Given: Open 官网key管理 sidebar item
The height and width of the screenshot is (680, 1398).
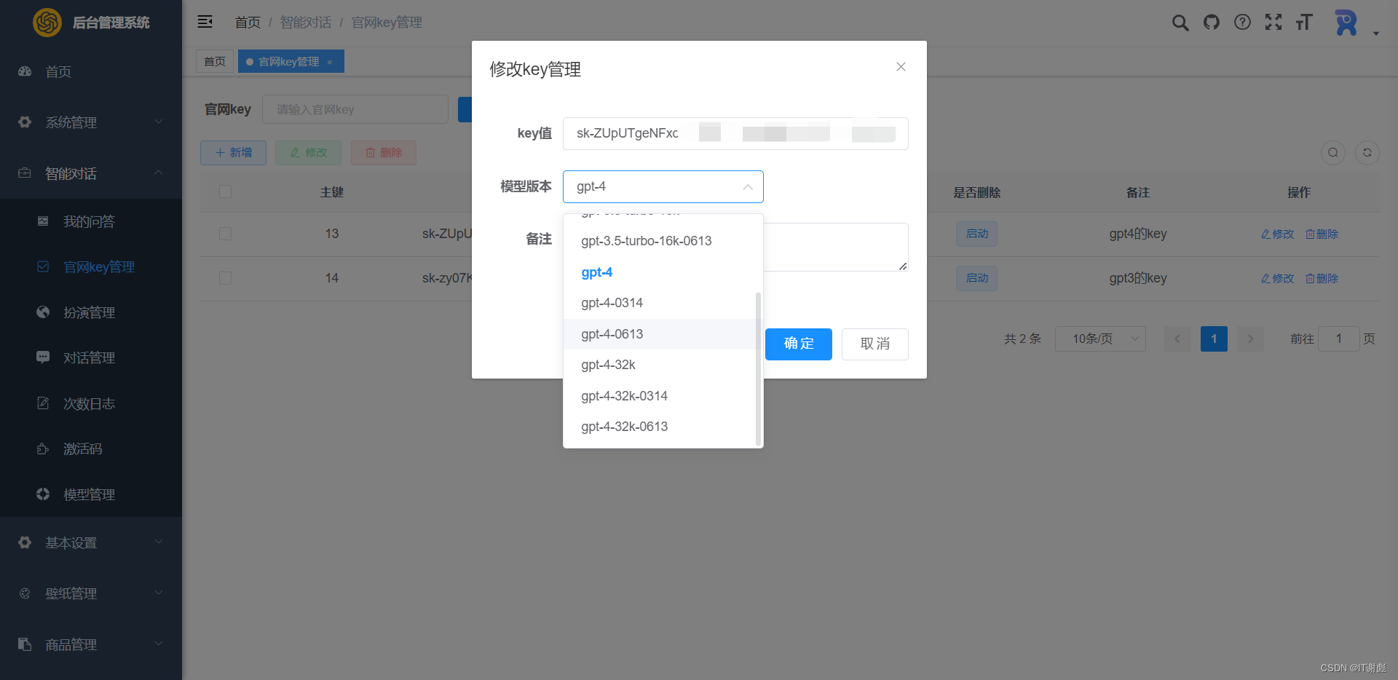Looking at the screenshot, I should click(x=91, y=267).
